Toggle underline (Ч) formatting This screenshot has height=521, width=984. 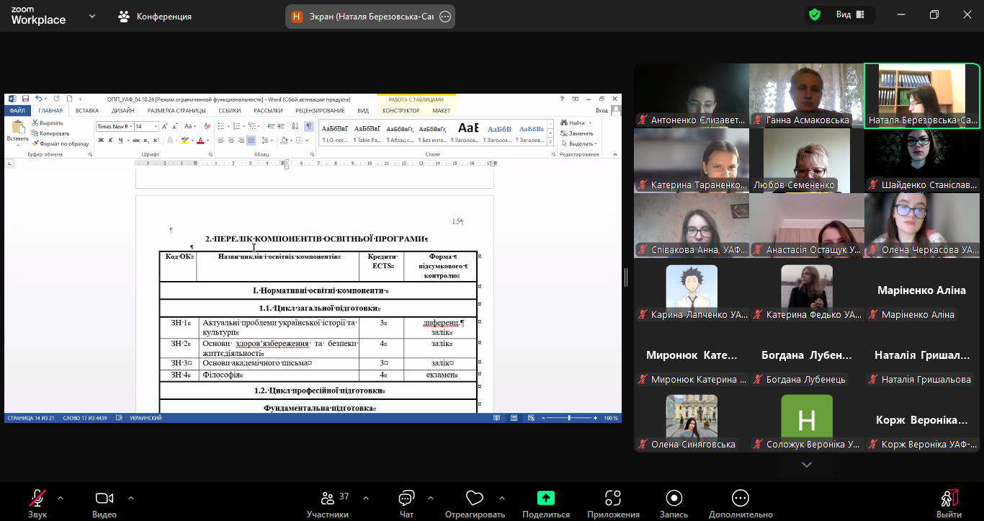120,141
